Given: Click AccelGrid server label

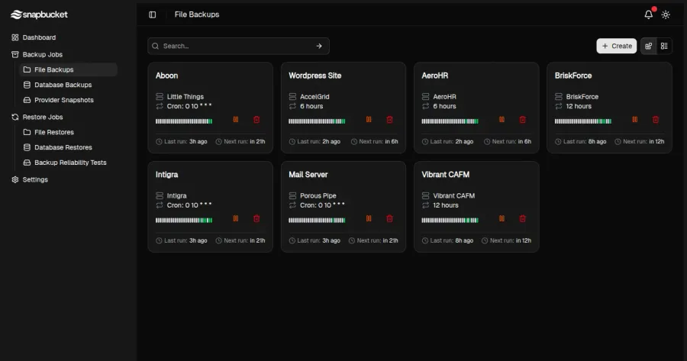Looking at the screenshot, I should [314, 97].
